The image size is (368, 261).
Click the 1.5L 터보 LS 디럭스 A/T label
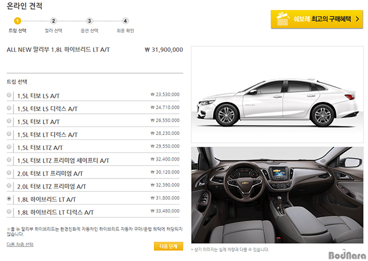47,109
